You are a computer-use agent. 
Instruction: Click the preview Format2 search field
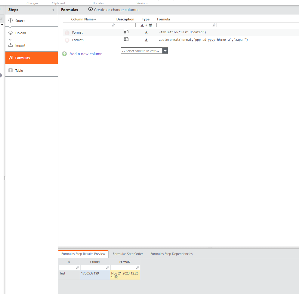coord(125,268)
